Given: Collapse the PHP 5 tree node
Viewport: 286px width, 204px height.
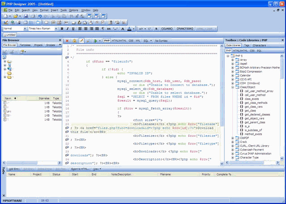Looking at the screenshot, I should pos(228,56).
